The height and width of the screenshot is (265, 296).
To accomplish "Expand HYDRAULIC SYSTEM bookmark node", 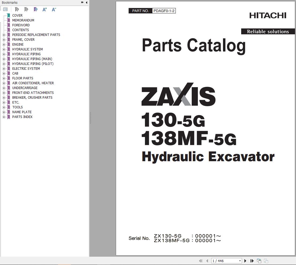I will click(4, 49).
